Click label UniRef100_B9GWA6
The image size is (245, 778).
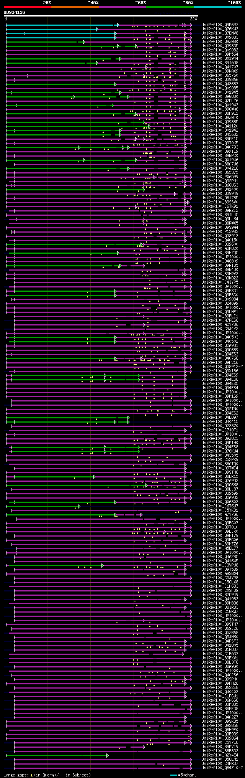220,109
